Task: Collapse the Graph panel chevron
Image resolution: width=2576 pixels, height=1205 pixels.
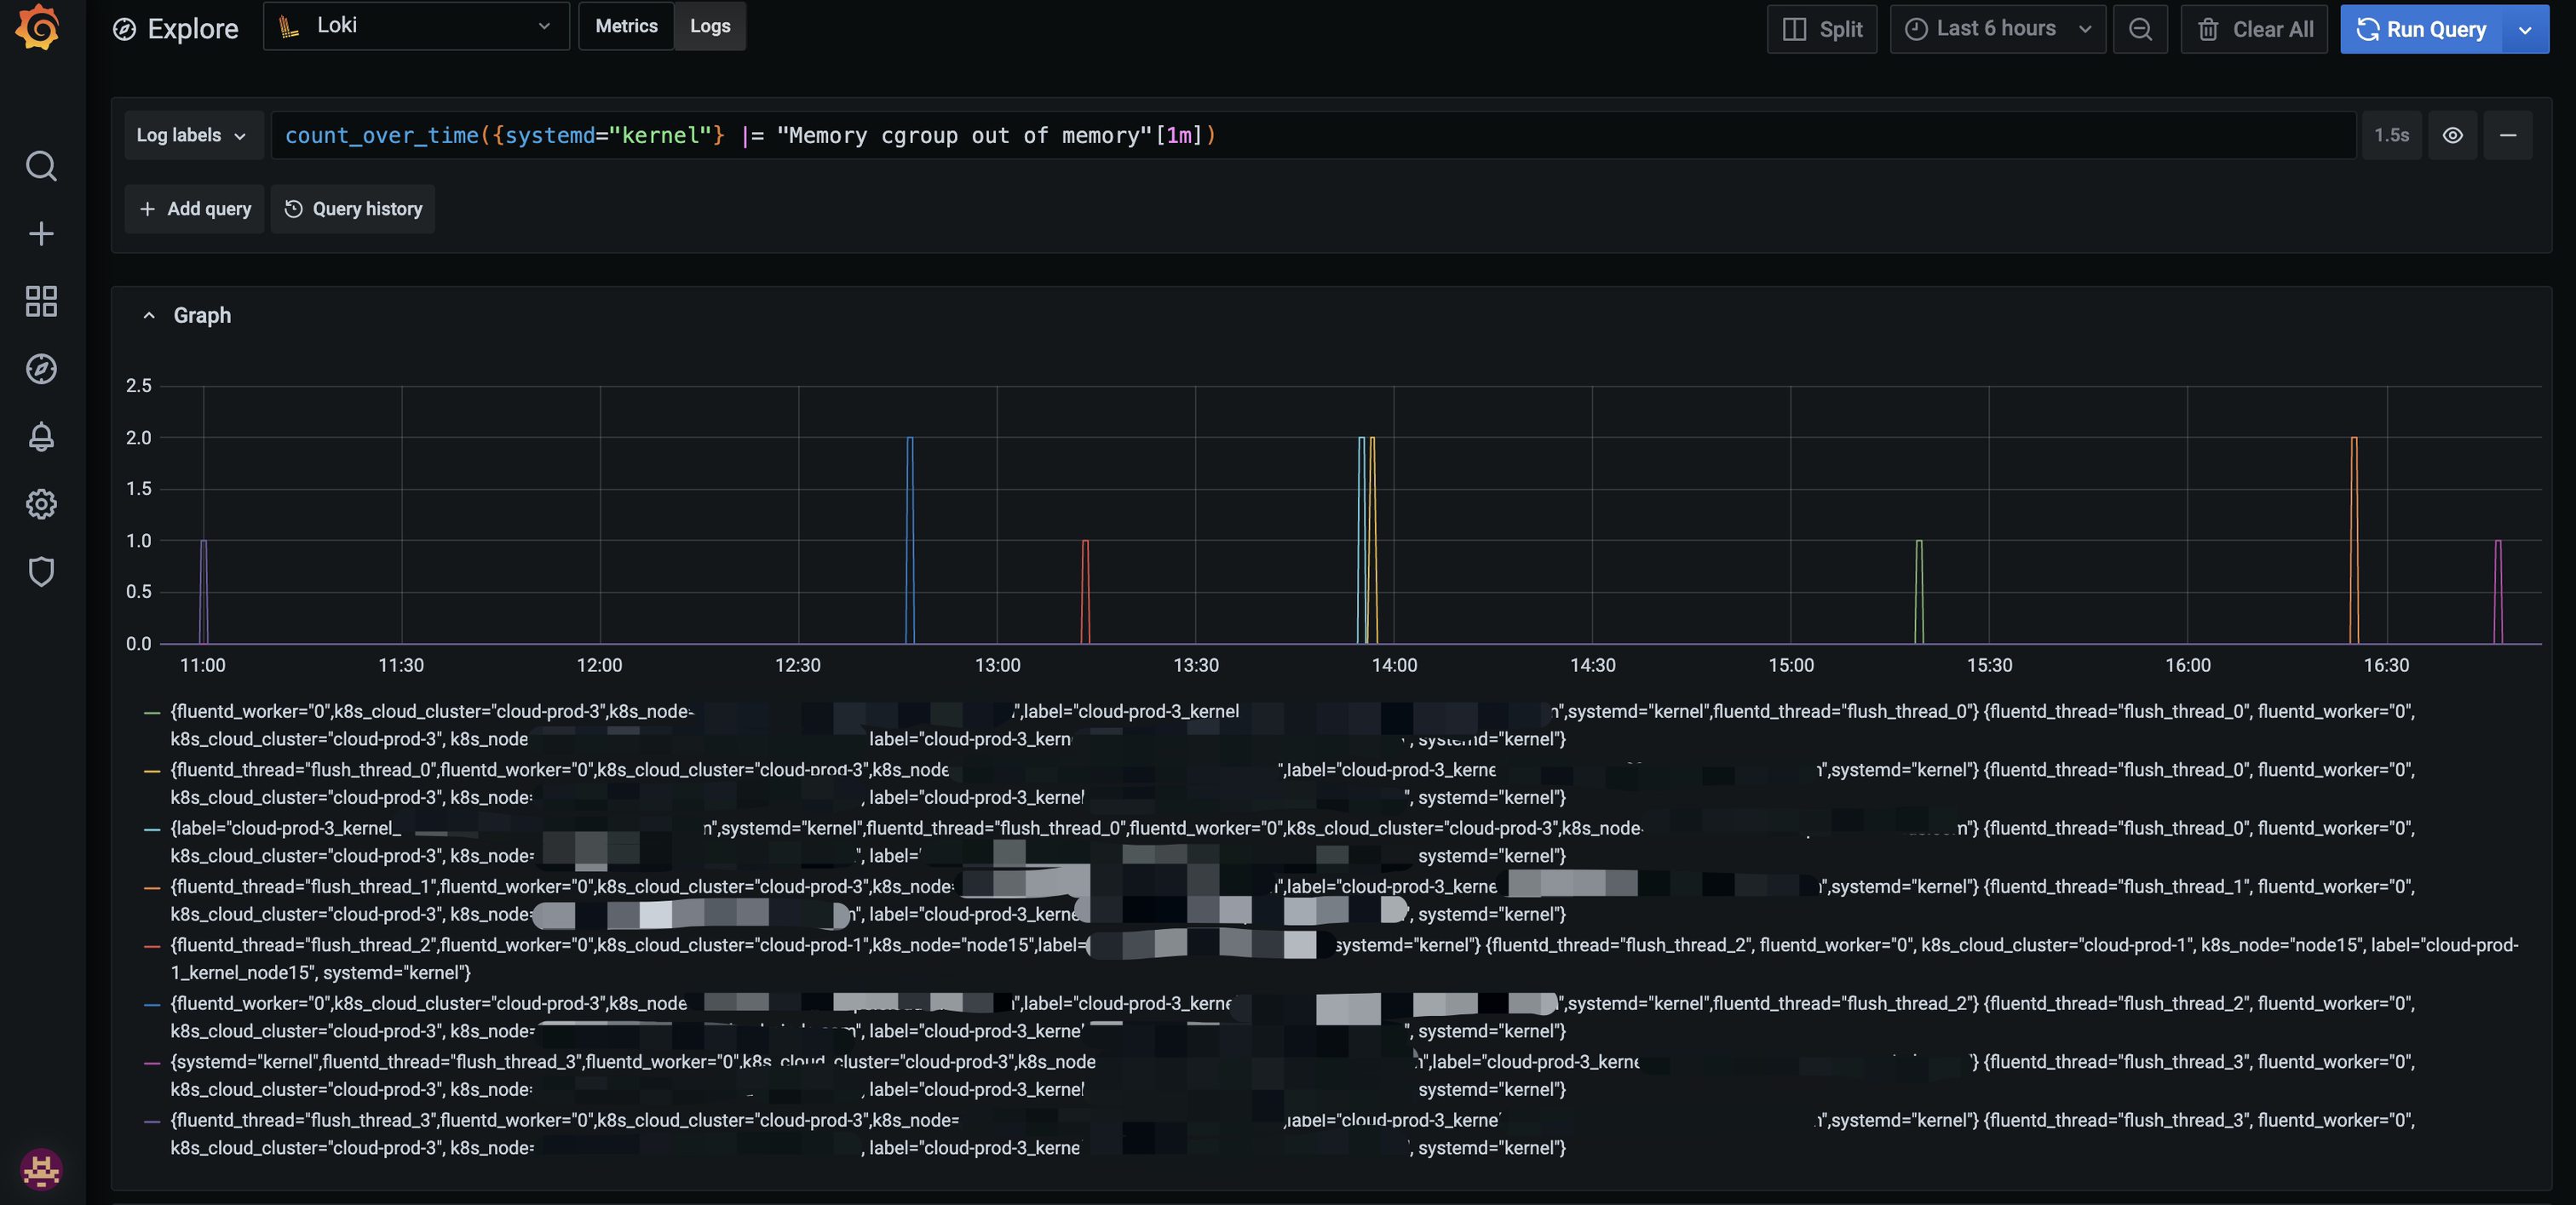Action: coord(149,316)
